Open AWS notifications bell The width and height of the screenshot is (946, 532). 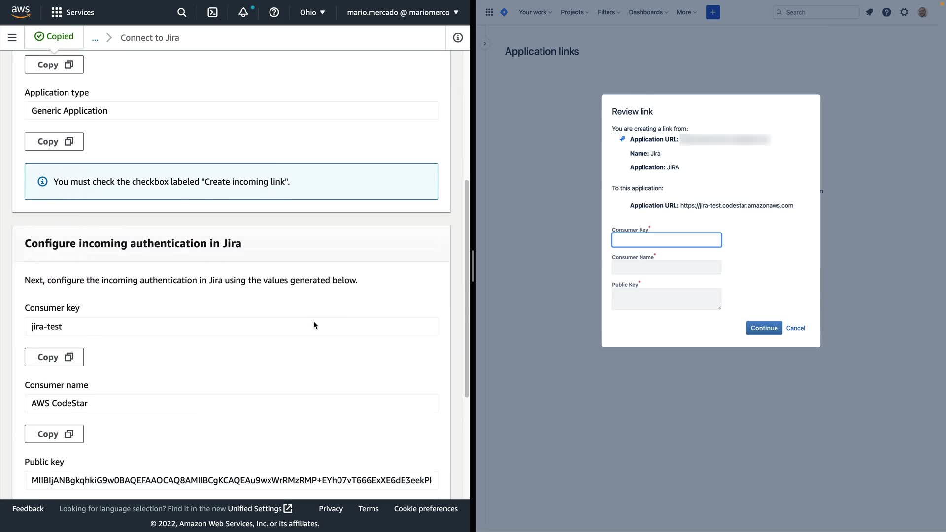243,12
